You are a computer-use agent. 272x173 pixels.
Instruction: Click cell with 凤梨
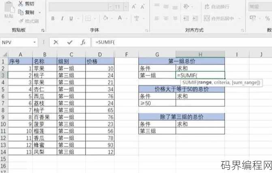[45, 152]
